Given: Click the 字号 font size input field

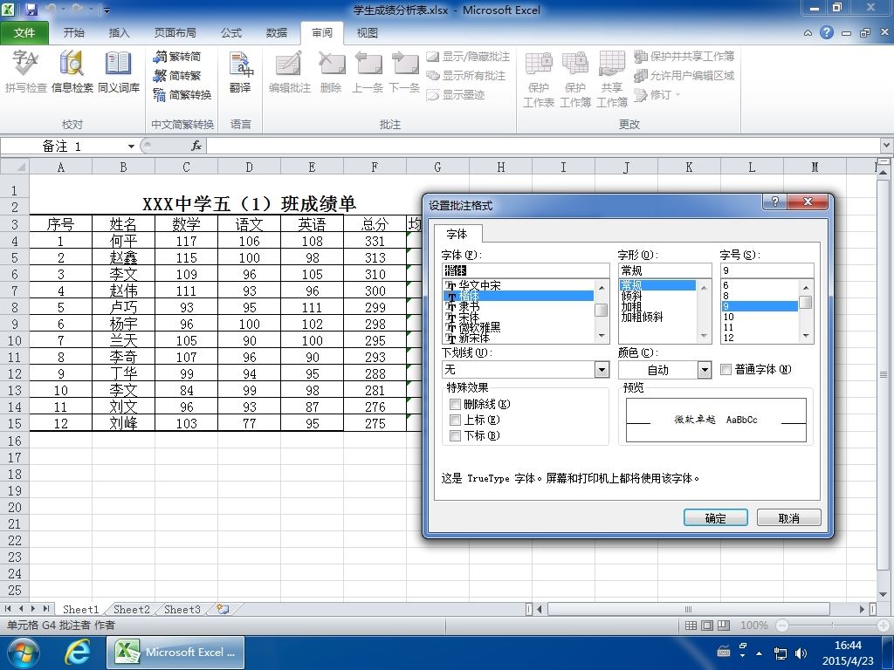Looking at the screenshot, I should (767, 270).
